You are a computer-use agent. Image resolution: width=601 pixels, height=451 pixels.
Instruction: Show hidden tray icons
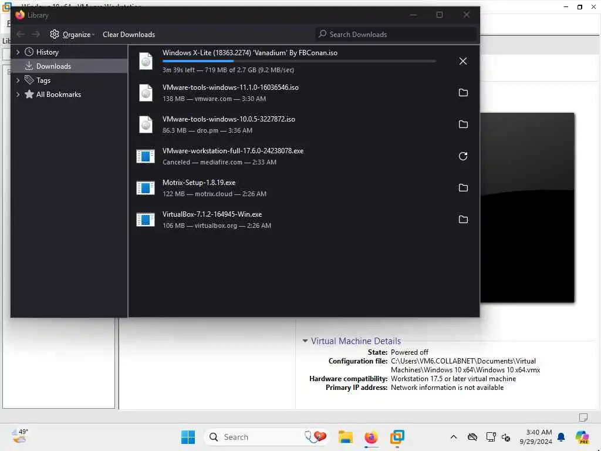click(454, 437)
